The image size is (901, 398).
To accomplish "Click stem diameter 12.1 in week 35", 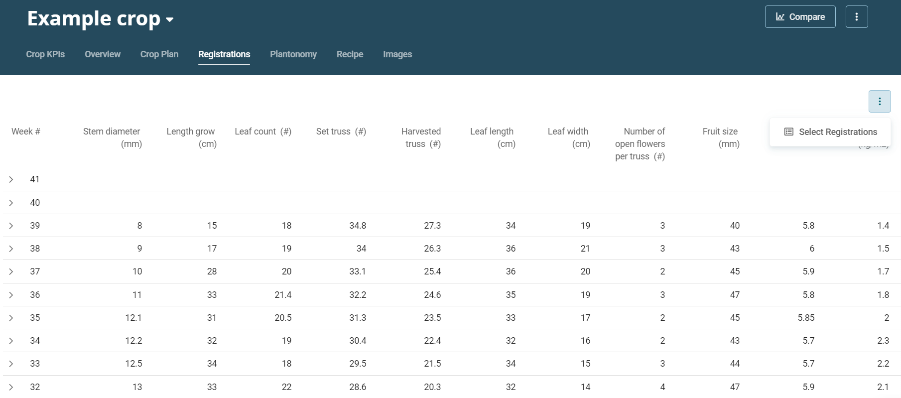I will (133, 318).
